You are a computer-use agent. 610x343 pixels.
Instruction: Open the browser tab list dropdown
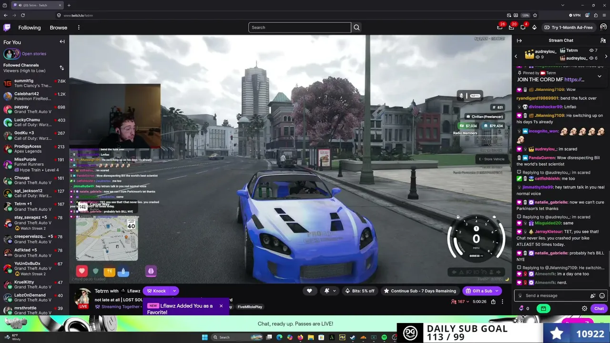pos(562,5)
